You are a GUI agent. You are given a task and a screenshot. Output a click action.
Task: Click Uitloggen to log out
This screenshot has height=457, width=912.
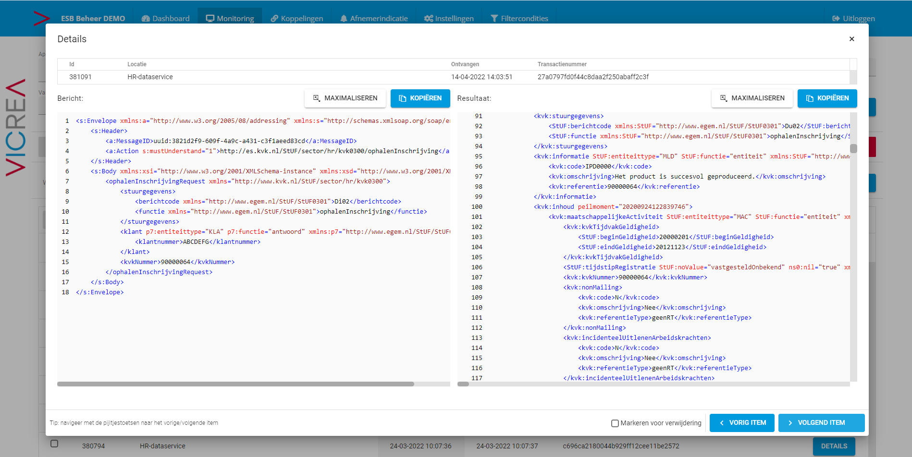853,18
